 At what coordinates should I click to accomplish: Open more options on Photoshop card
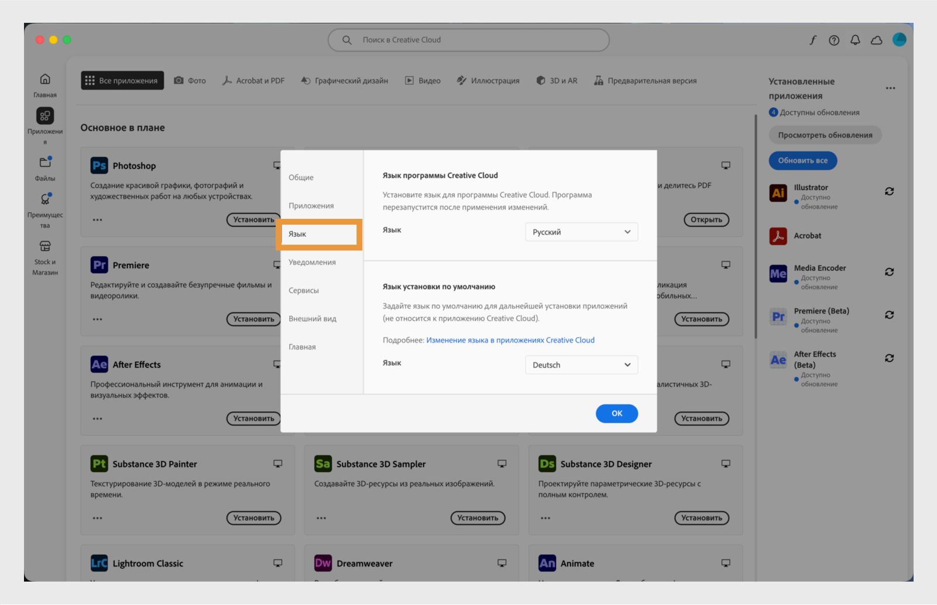[x=97, y=220]
